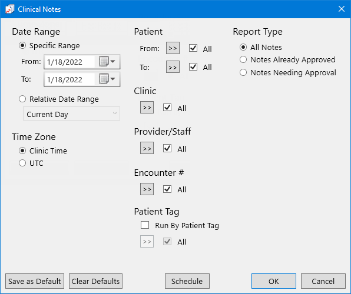Expand the Current Day dropdown

71,113
